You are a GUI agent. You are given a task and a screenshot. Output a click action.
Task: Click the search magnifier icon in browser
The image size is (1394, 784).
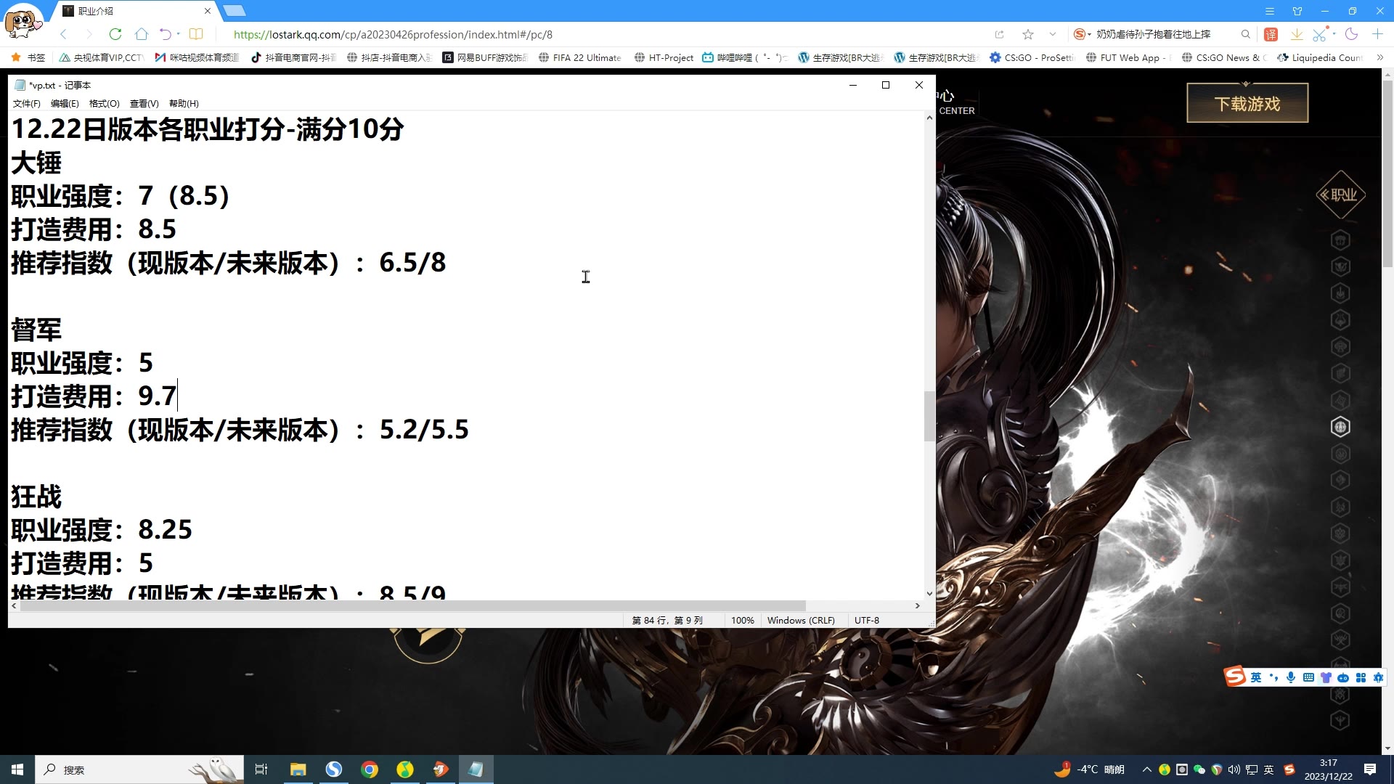point(1244,34)
